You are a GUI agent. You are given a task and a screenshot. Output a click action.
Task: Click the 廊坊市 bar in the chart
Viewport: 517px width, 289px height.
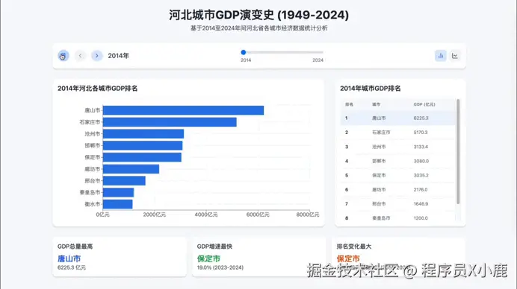[x=131, y=169]
